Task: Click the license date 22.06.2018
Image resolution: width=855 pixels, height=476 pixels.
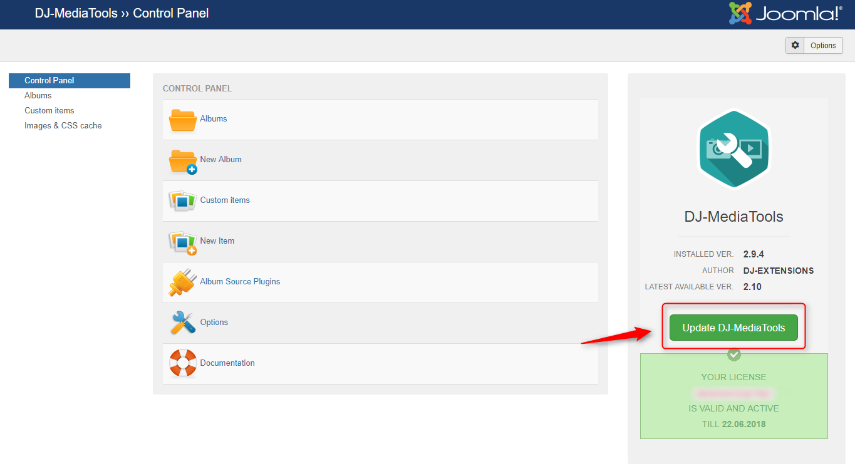Action: click(x=744, y=424)
